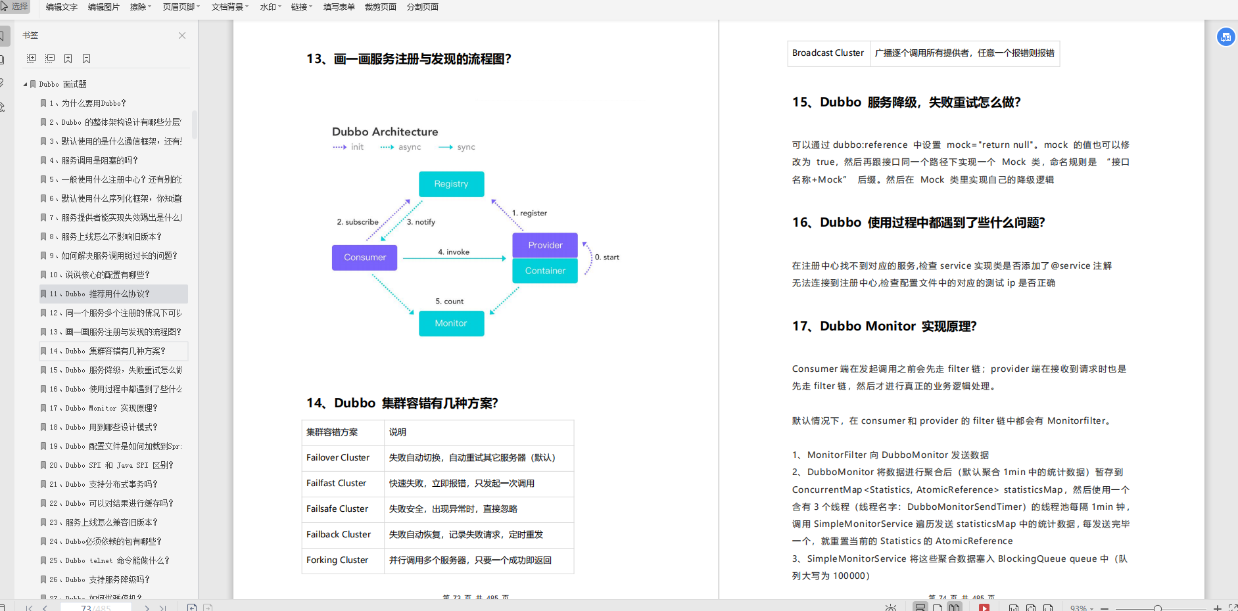The height and width of the screenshot is (611, 1238).
Task: Open the 编辑文字 edit text tool
Action: (62, 7)
